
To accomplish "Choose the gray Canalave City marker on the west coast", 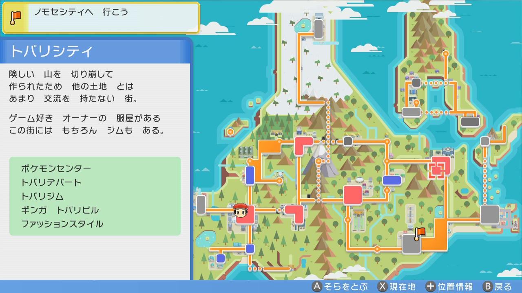I will 201,205.
